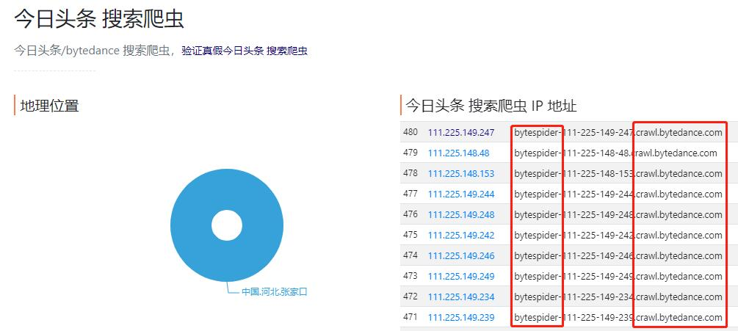Open IP address 111.225.148.48
The width and height of the screenshot is (738, 331).
point(458,153)
